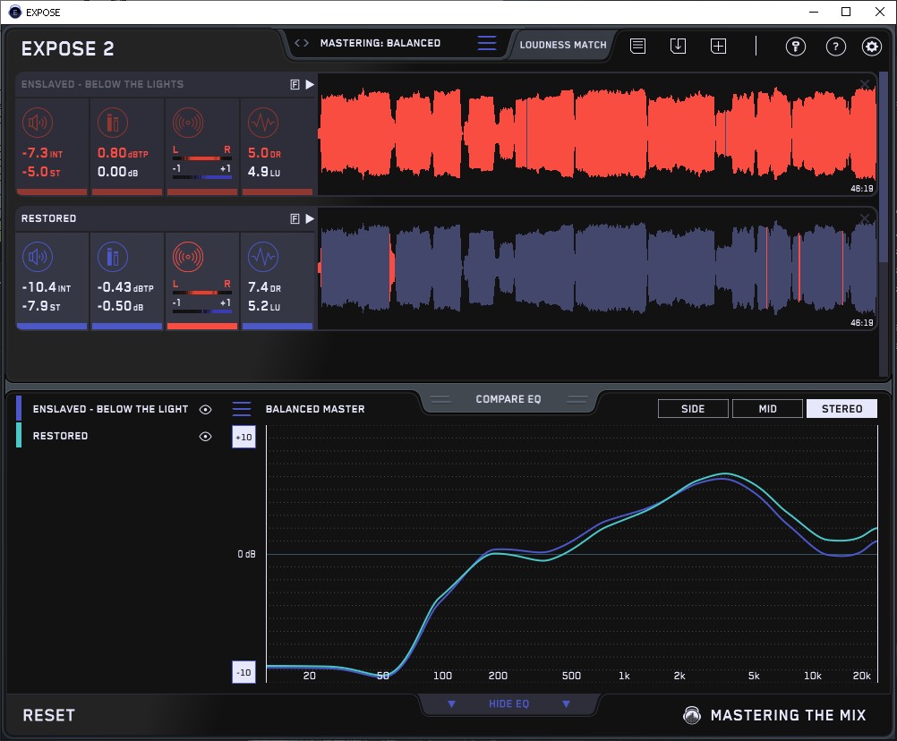This screenshot has height=741, width=897.
Task: Open the preset menu next to Mastering: Balanced
Action: coord(487,43)
